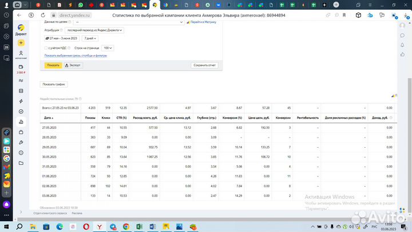Click the 'Сохранить отчет' button
The height and width of the screenshot is (232, 412).
204,65
